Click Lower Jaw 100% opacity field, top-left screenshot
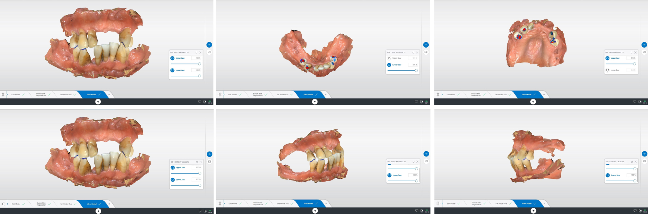 click(x=196, y=70)
